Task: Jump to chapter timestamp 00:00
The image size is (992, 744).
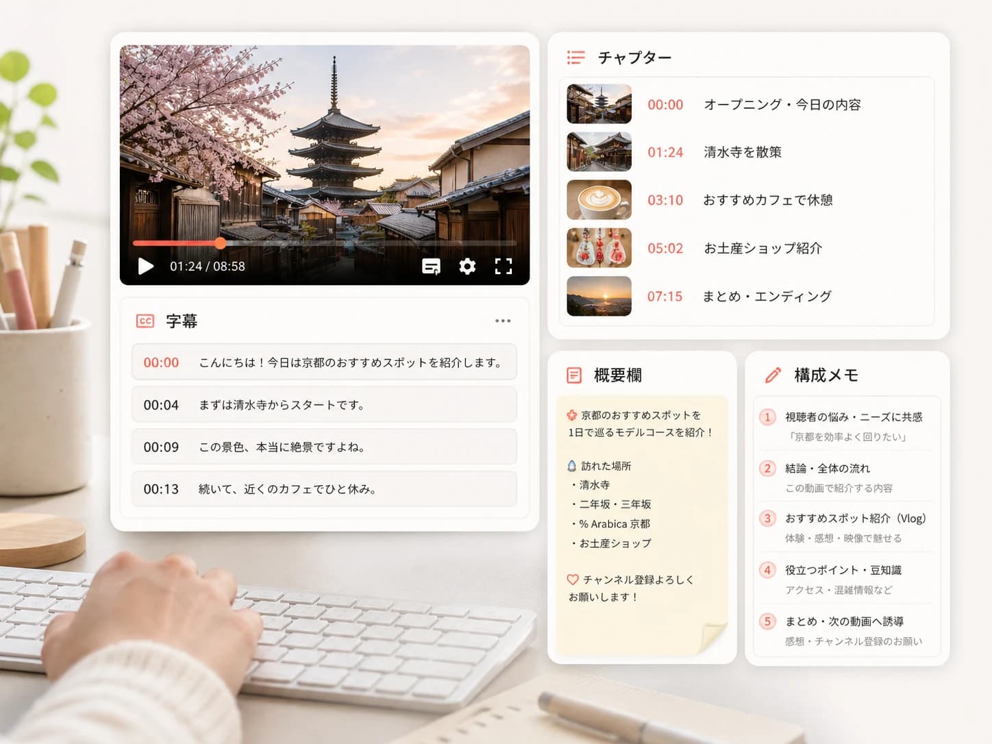Action: (x=665, y=105)
